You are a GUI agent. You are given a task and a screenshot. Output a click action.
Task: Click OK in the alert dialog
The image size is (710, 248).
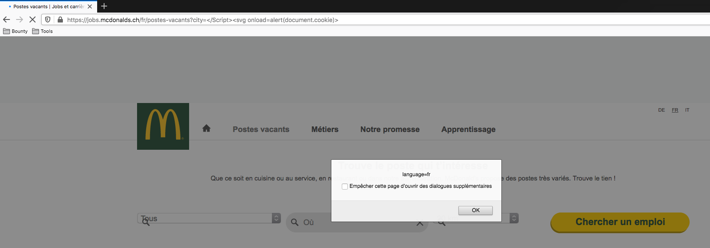tap(475, 210)
